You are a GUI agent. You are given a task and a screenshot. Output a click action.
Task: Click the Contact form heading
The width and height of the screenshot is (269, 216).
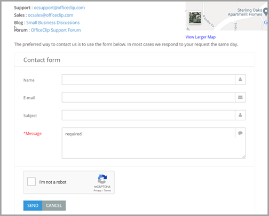click(x=42, y=60)
